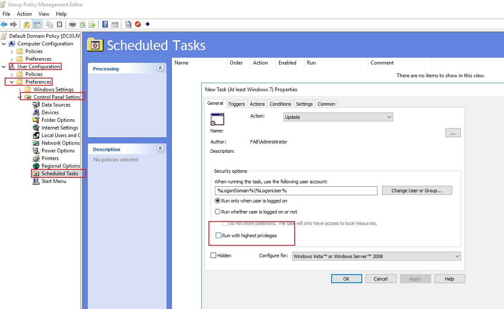Collapse the Description panel chevron

pos(160,149)
